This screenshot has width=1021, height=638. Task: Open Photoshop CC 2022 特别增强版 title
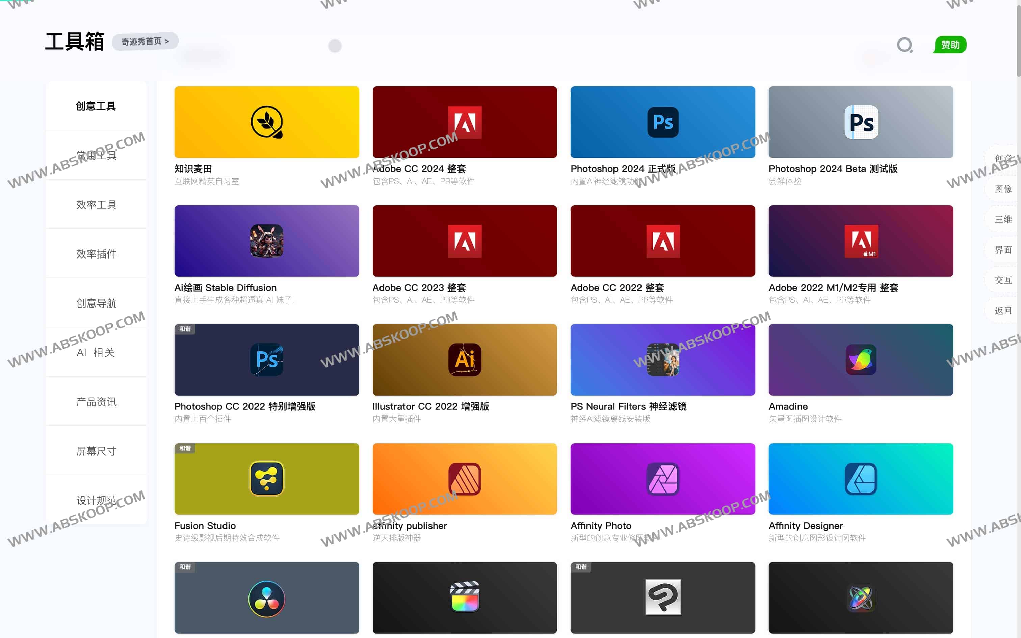coord(245,406)
